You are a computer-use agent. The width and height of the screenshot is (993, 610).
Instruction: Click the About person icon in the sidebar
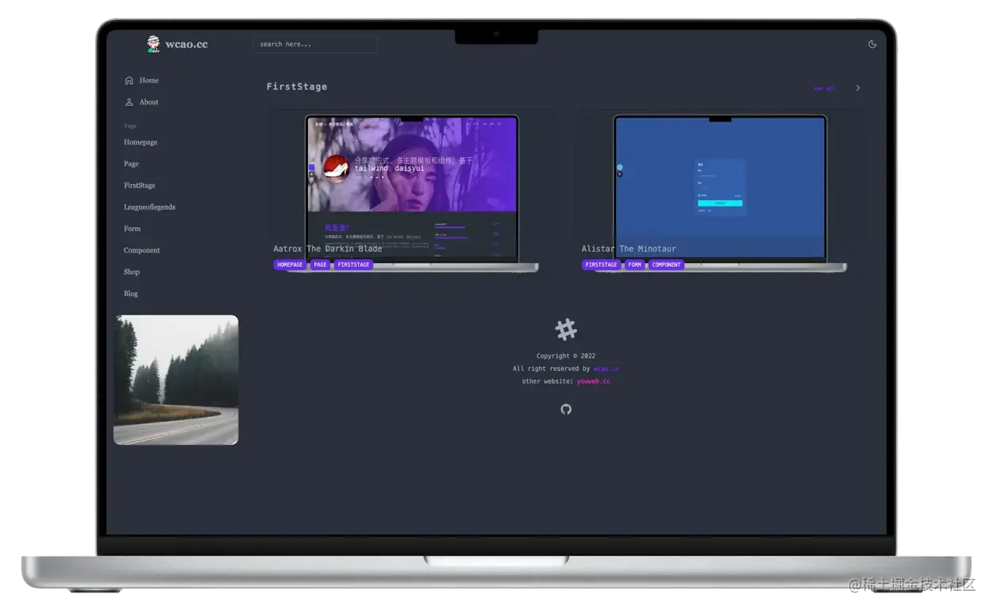tap(129, 102)
